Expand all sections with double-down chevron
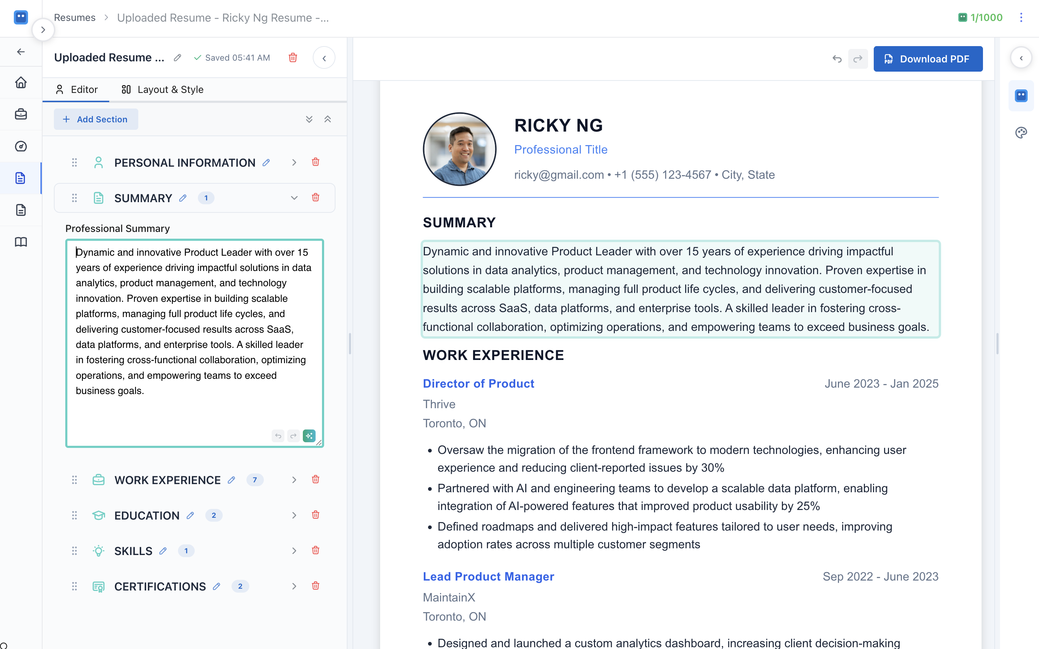Screen dimensions: 1039x649 click(x=309, y=119)
